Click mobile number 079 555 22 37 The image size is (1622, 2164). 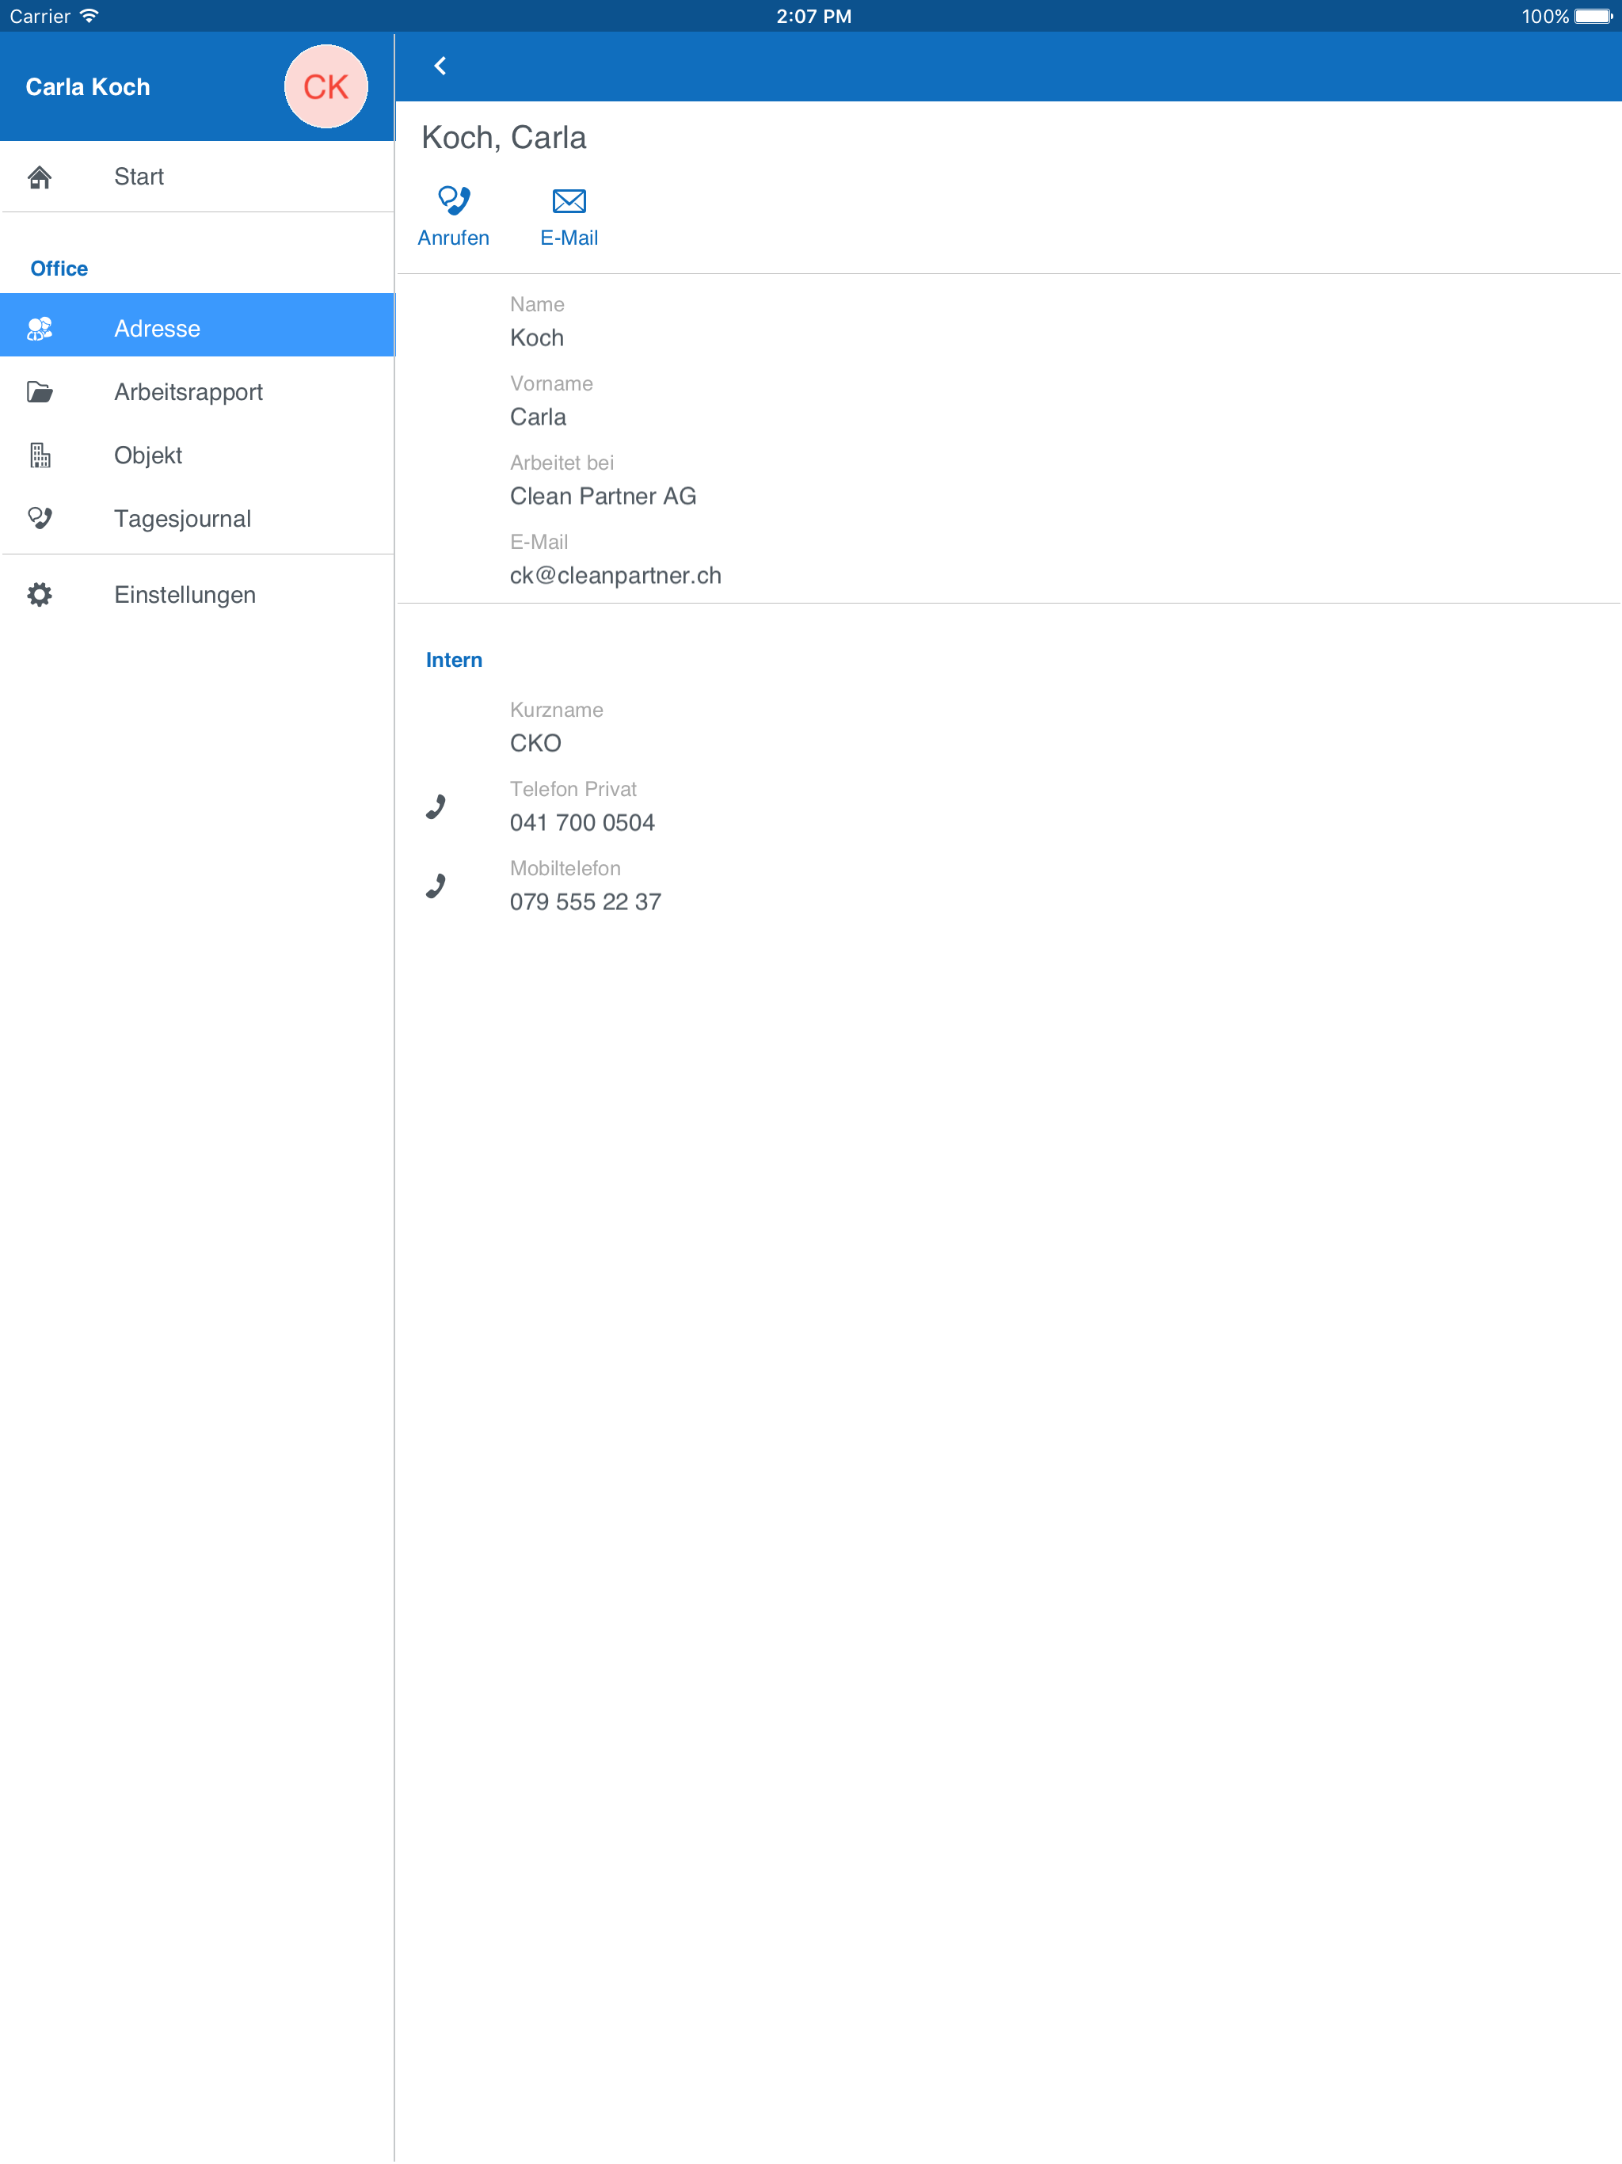coord(585,902)
